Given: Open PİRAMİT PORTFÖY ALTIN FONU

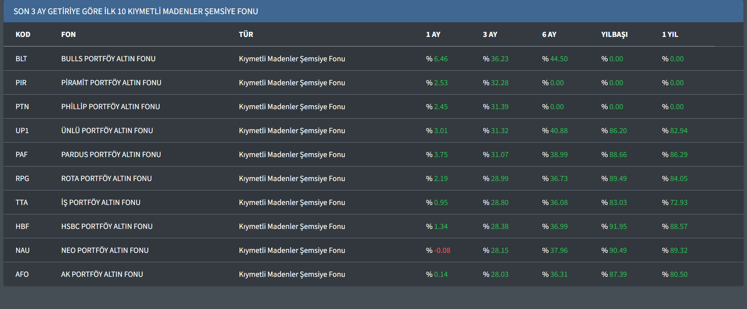Looking at the screenshot, I should coord(111,83).
